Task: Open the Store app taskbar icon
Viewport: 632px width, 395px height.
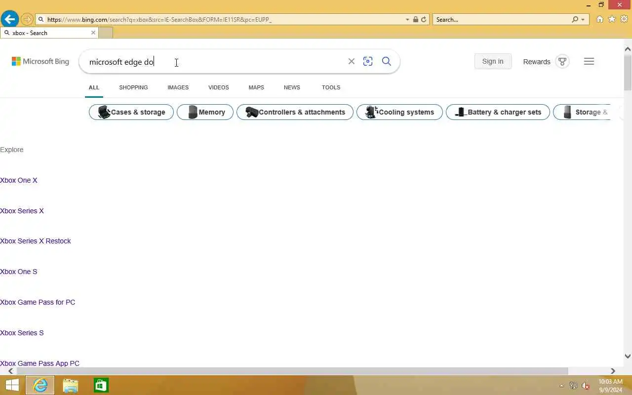Action: click(101, 385)
